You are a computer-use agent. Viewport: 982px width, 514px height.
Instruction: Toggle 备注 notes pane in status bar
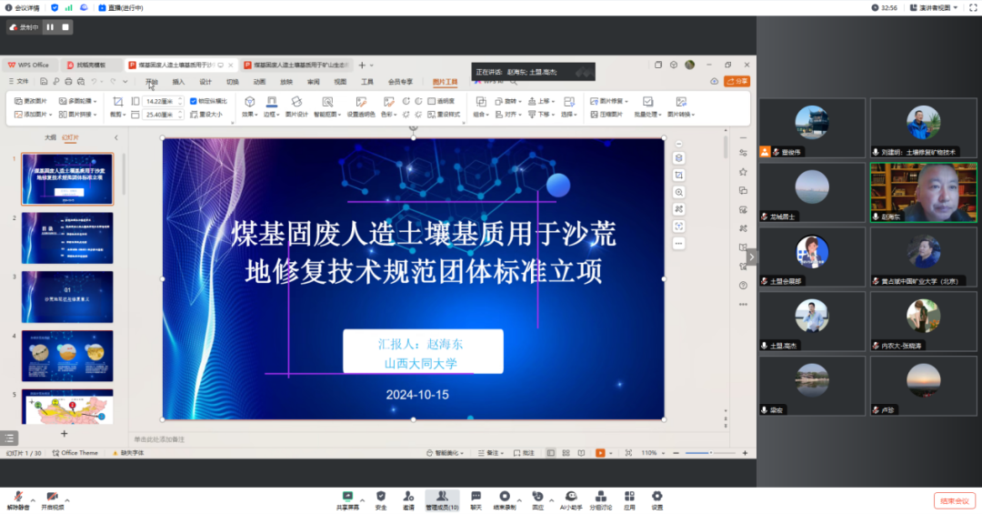[x=490, y=452]
